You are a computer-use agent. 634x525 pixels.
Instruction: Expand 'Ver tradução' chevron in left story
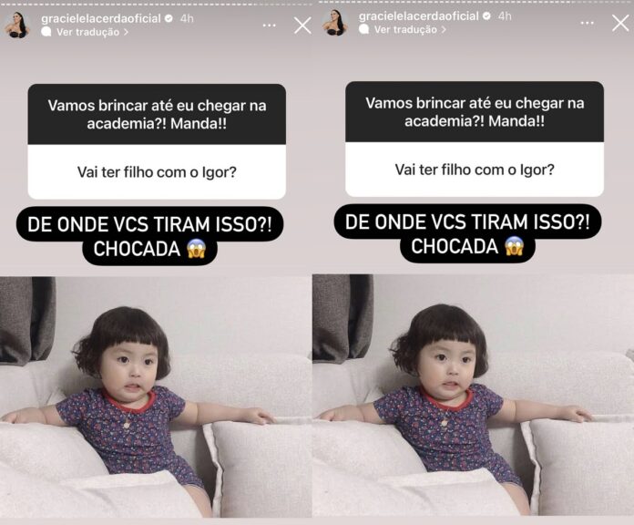point(126,32)
